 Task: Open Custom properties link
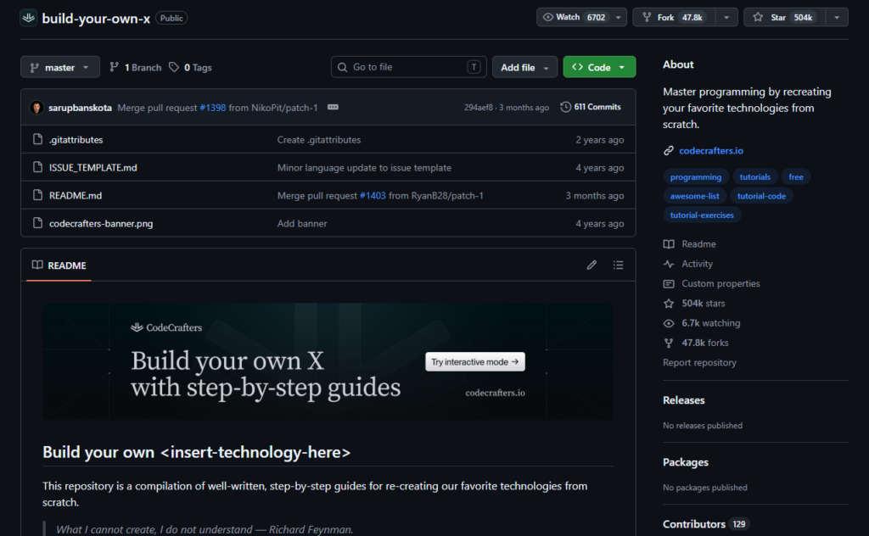[720, 283]
